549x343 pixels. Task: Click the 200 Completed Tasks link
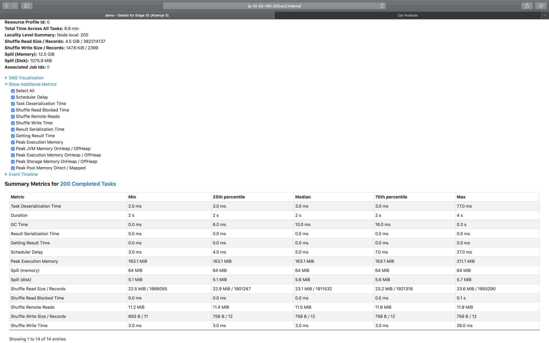[x=88, y=184]
